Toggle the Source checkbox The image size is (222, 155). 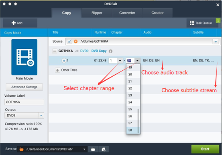pyautogui.click(x=69, y=42)
